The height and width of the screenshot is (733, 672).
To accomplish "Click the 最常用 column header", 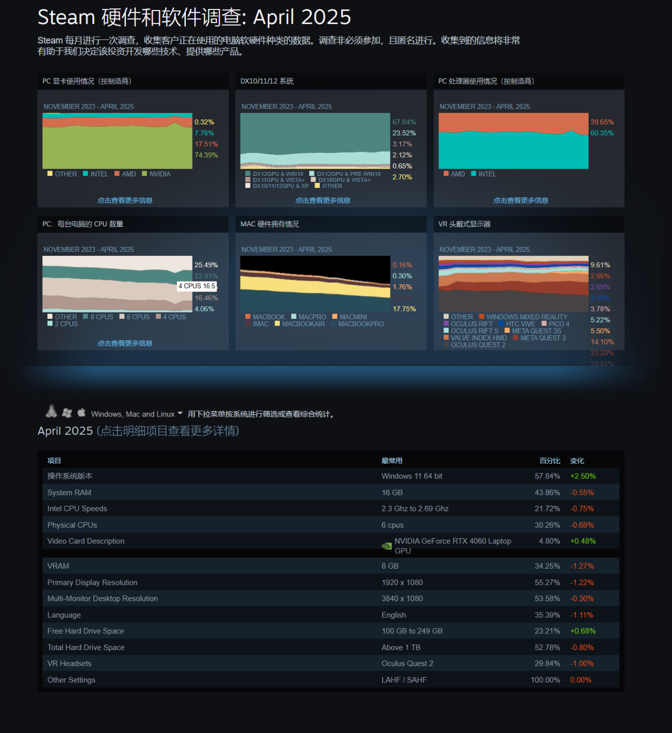I will click(x=392, y=460).
